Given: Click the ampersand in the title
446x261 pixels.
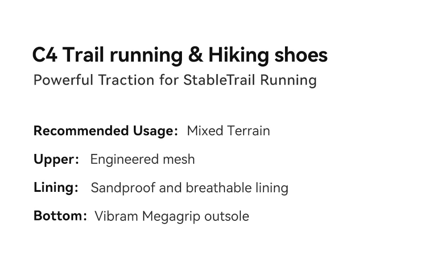Looking at the screenshot, I should [196, 54].
